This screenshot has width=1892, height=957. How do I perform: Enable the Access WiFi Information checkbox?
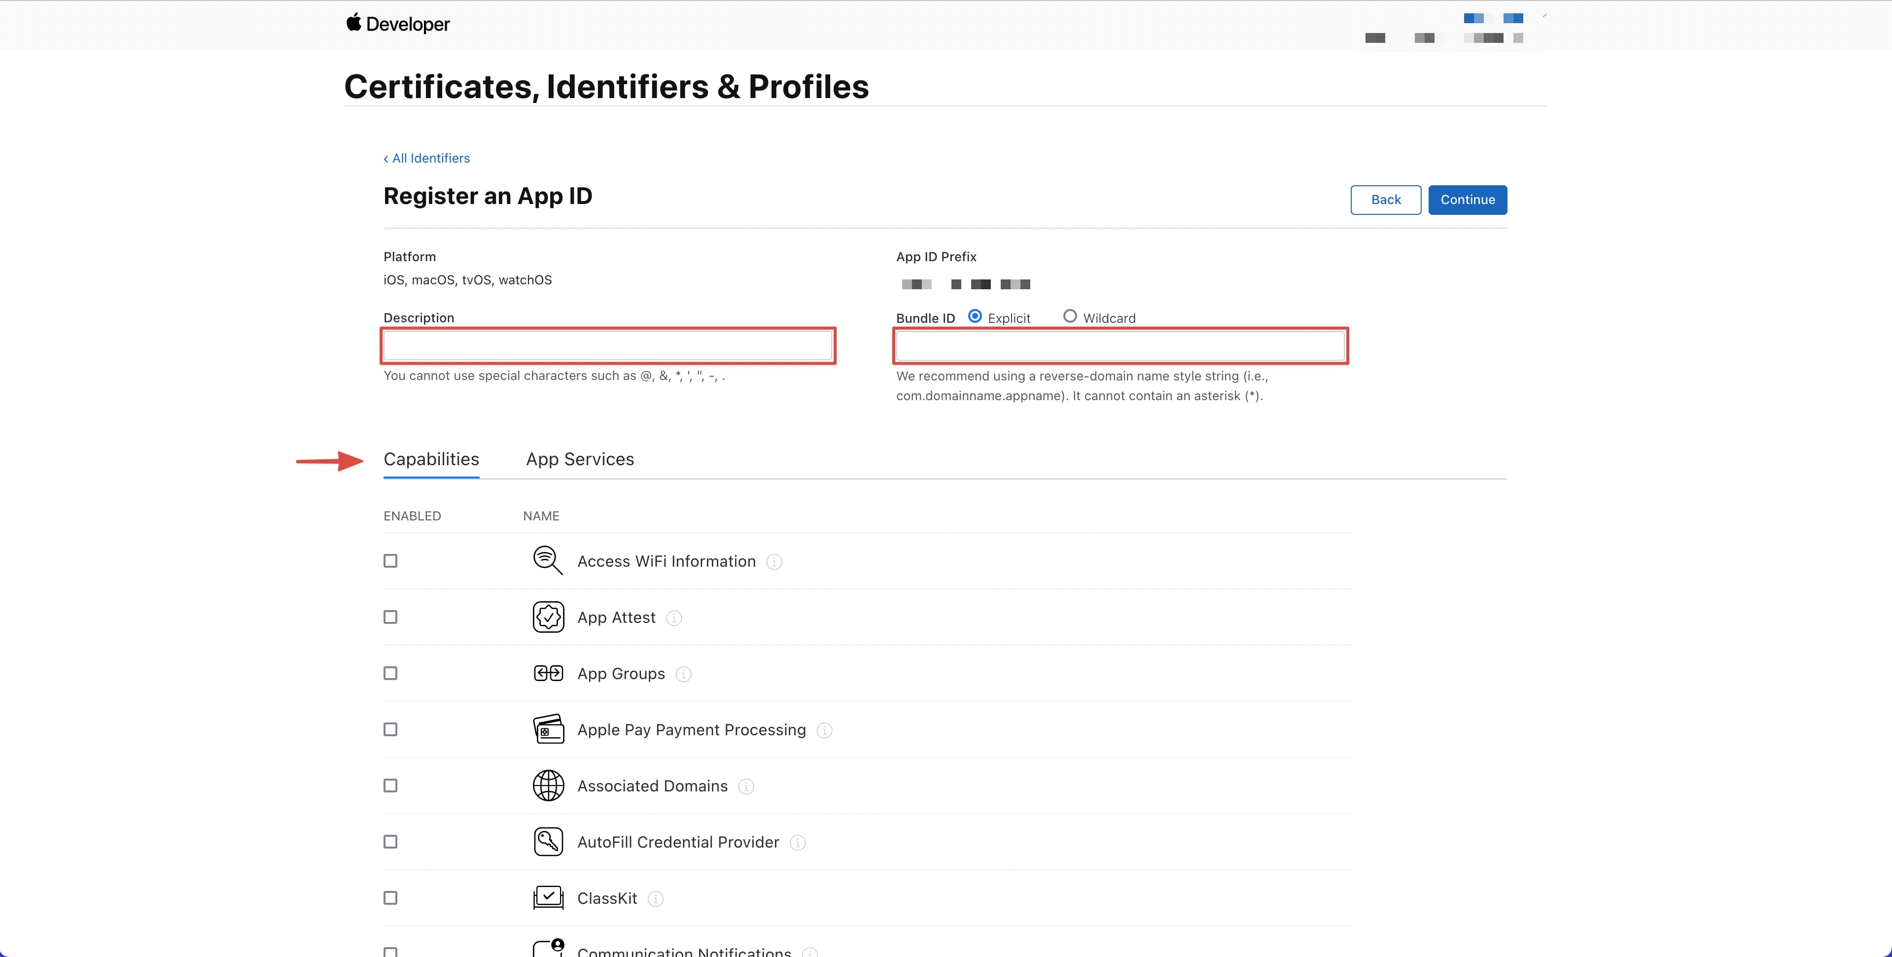[x=391, y=560]
